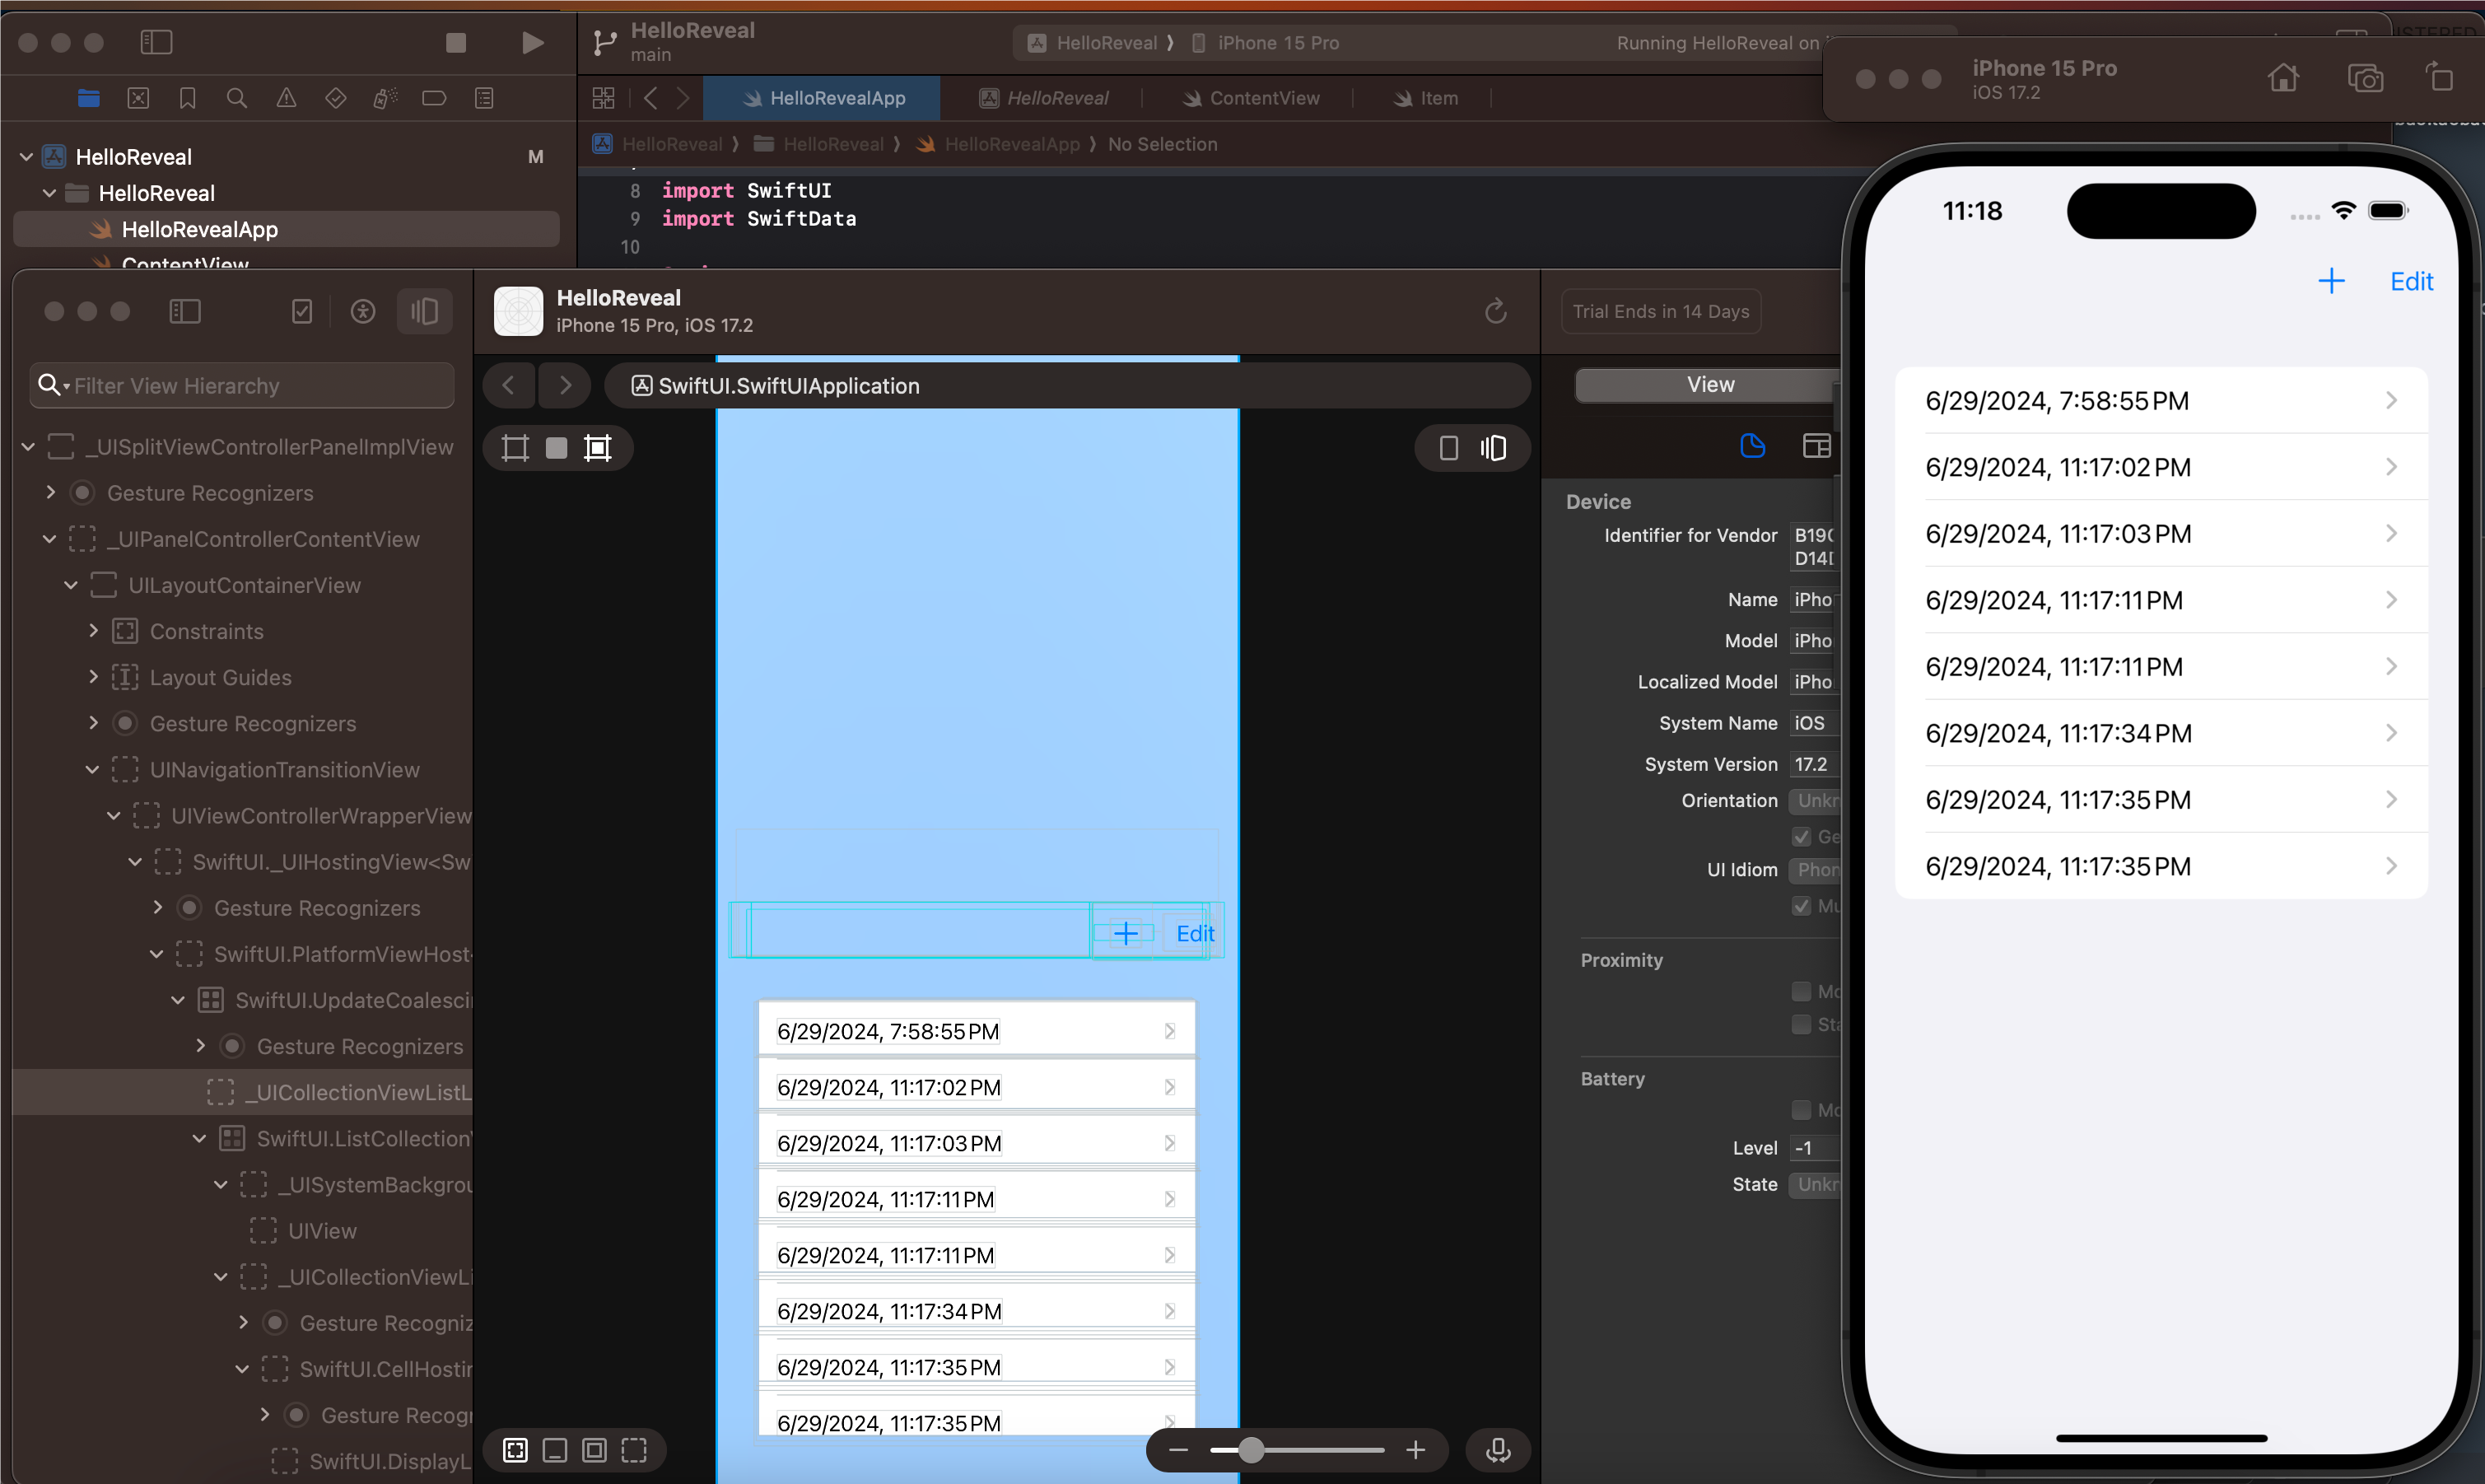Toggle the Battery monitoring checkbox
The width and height of the screenshot is (2485, 1484).
[1802, 1110]
